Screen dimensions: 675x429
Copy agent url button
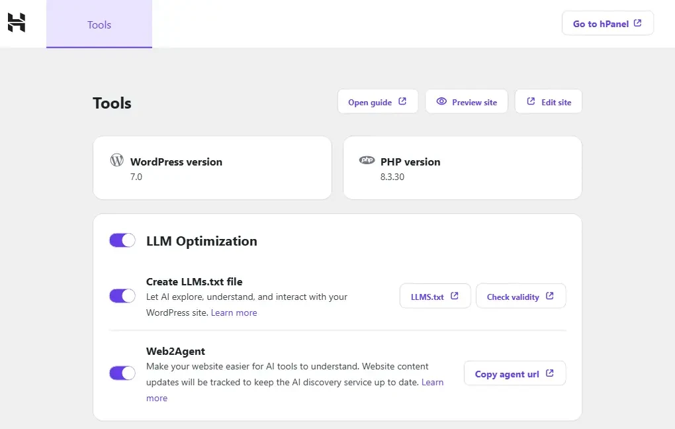[x=515, y=373]
